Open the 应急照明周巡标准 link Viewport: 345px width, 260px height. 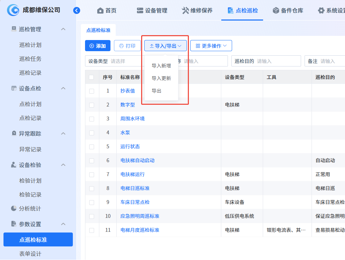[140, 216]
